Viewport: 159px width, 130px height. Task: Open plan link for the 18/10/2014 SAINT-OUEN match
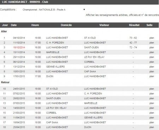tap(152, 47)
